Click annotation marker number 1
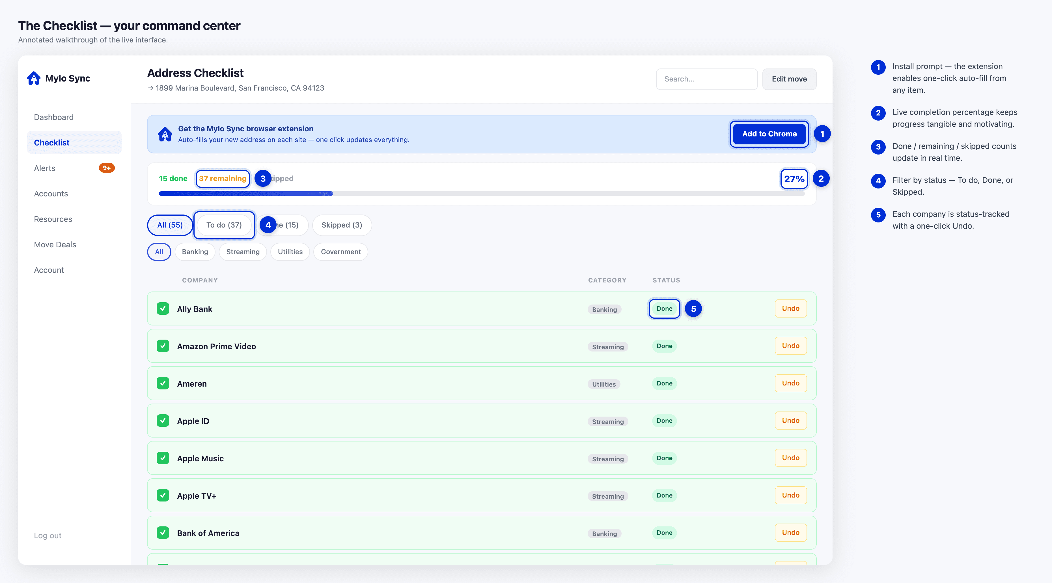 pyautogui.click(x=822, y=134)
